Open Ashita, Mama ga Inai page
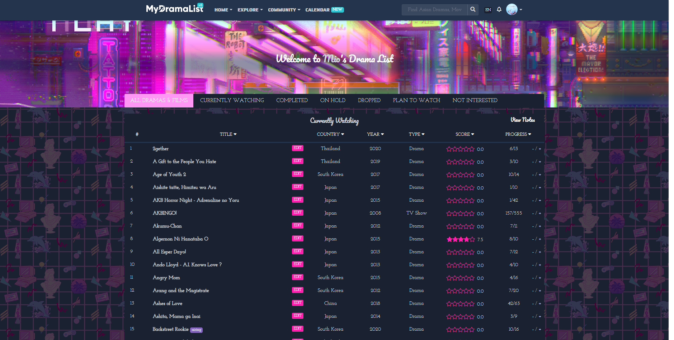 click(x=176, y=316)
